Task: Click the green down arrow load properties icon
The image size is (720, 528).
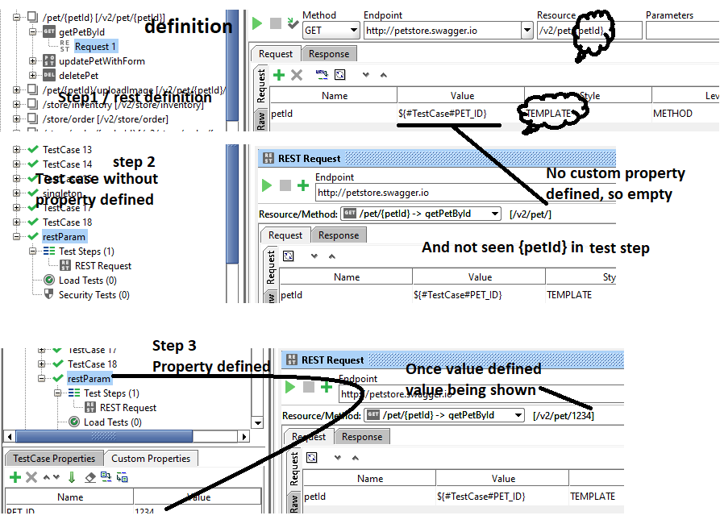Action: 72,477
